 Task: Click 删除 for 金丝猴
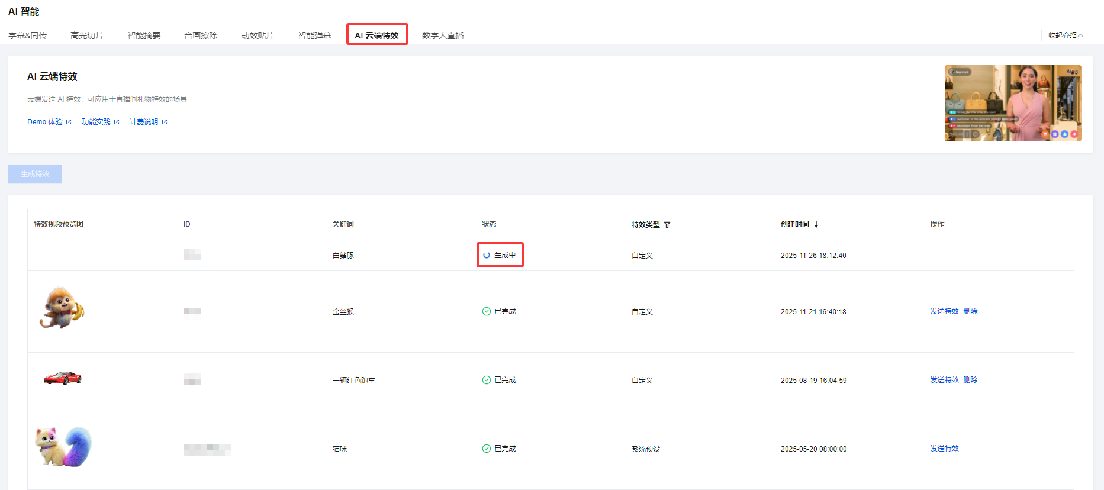click(x=970, y=311)
